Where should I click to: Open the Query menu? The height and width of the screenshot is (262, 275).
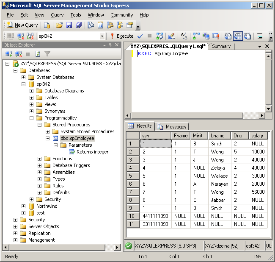click(57, 15)
